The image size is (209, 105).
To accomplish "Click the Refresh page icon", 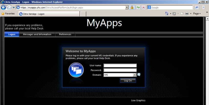I will (x=138, y=7).
